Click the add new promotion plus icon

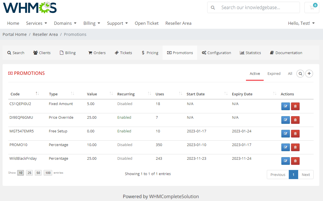(309, 73)
